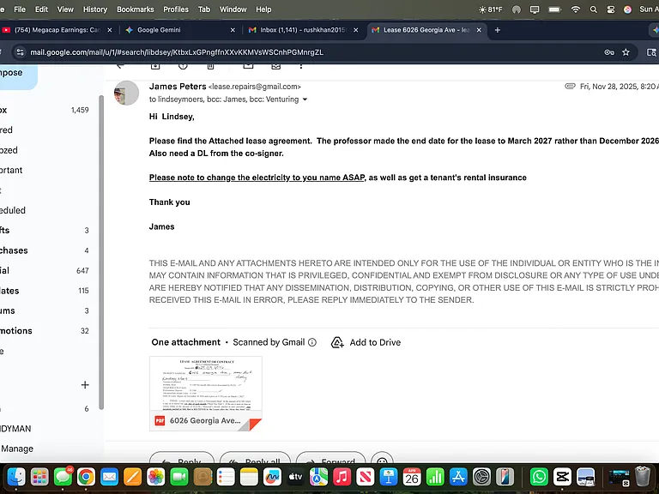The width and height of the screenshot is (659, 494).
Task: Open macOS Spotlight search icon
Action: click(594, 9)
